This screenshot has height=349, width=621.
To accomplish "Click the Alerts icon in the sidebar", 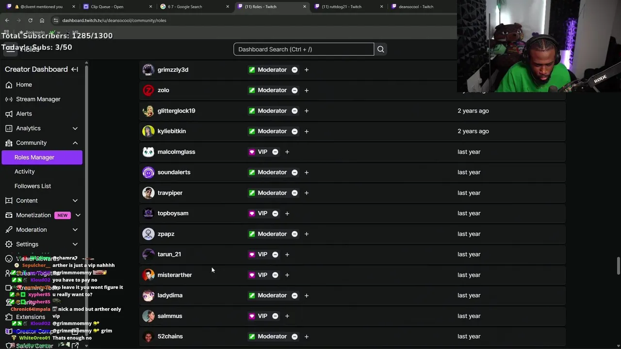I will 9,114.
